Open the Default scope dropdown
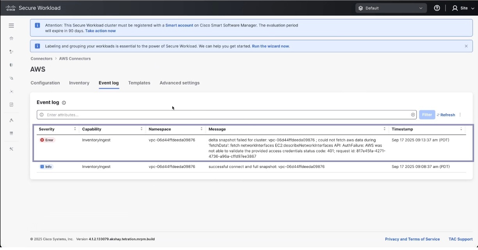 pos(391,8)
